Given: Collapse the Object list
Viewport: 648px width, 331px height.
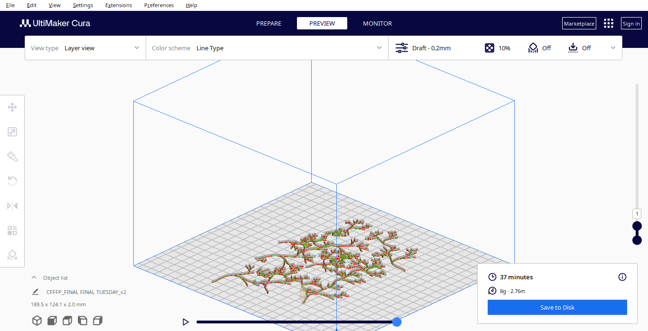Looking at the screenshot, I should pyautogui.click(x=34, y=278).
